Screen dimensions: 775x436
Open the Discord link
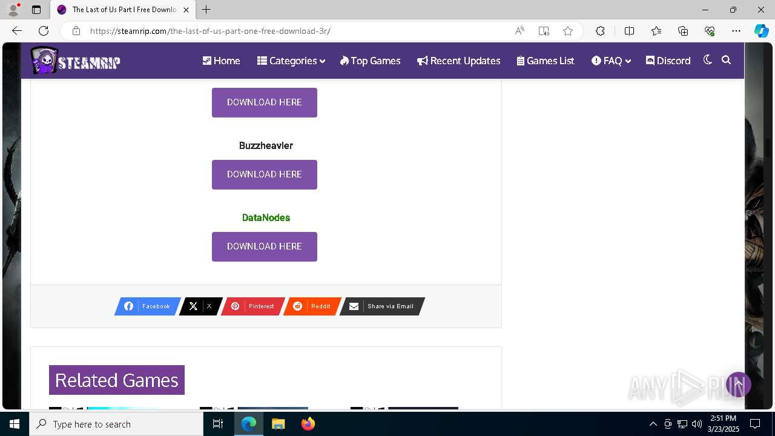668,61
